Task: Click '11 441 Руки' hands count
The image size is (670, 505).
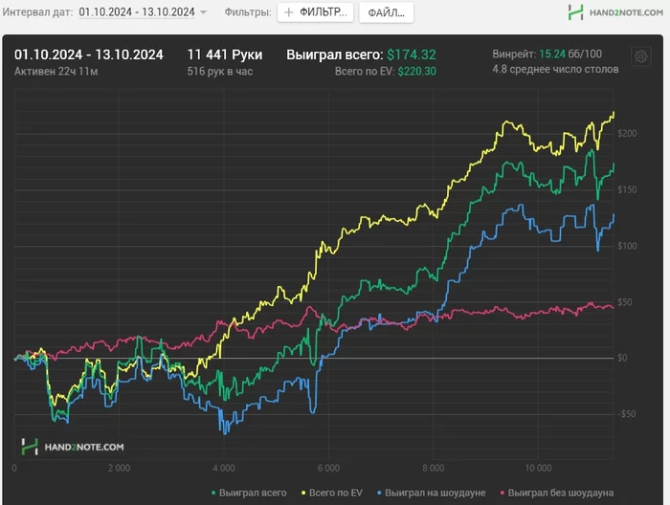Action: click(225, 55)
